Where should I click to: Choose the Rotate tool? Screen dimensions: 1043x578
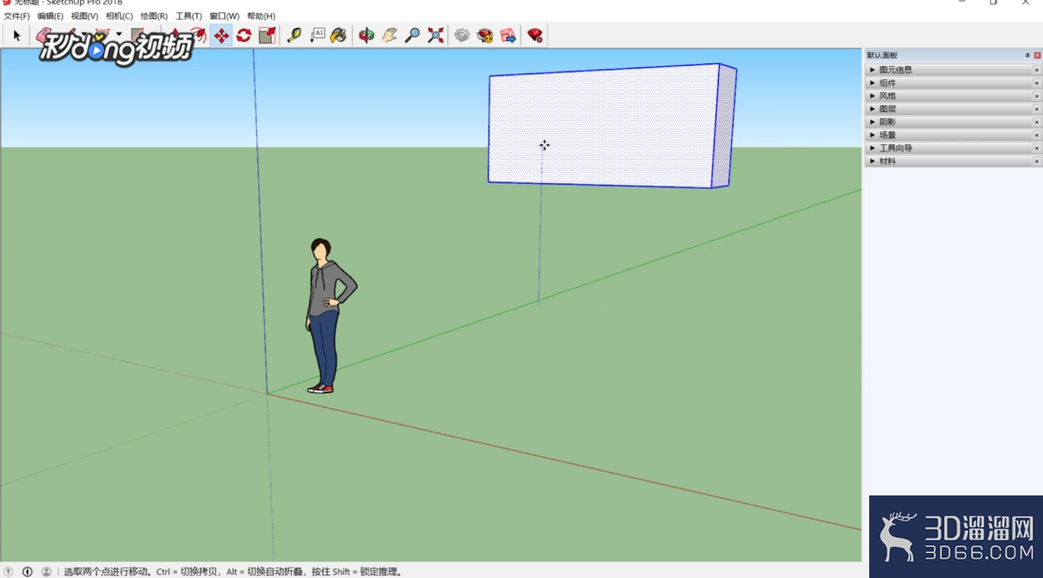pyautogui.click(x=244, y=36)
